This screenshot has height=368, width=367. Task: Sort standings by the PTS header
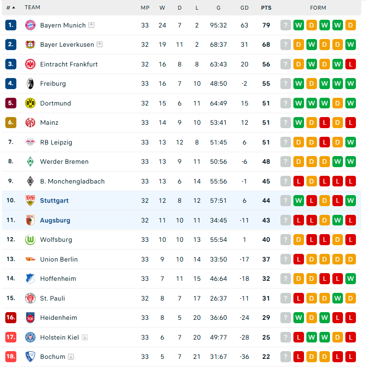click(x=266, y=8)
